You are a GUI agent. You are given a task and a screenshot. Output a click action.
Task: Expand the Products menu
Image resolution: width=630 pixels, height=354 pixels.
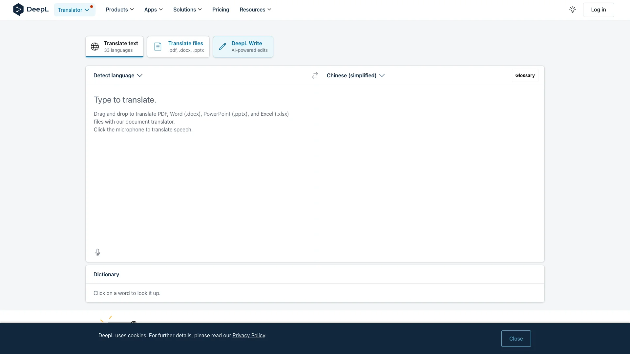[120, 10]
